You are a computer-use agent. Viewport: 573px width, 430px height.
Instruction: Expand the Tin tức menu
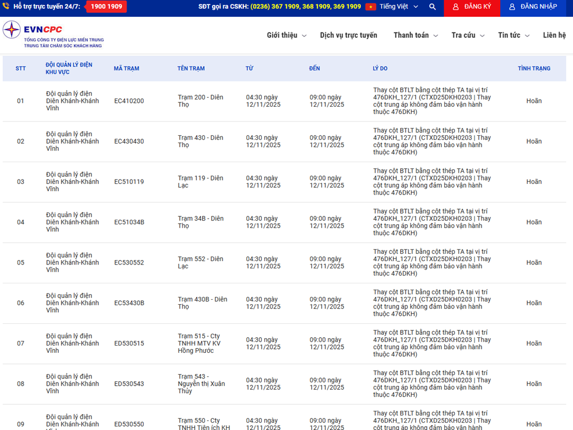point(514,35)
